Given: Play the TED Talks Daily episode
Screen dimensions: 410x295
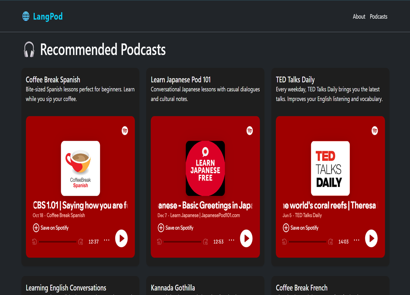Looking at the screenshot, I should pos(371,239).
